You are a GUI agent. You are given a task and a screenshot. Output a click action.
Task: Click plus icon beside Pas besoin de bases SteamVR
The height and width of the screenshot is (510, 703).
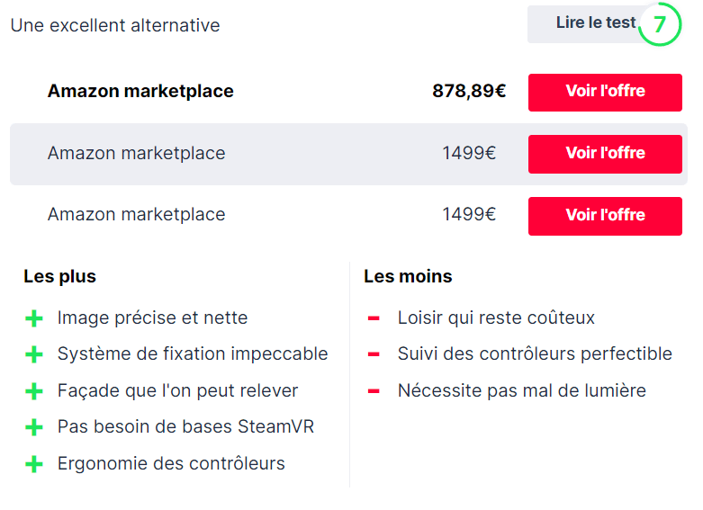click(34, 427)
